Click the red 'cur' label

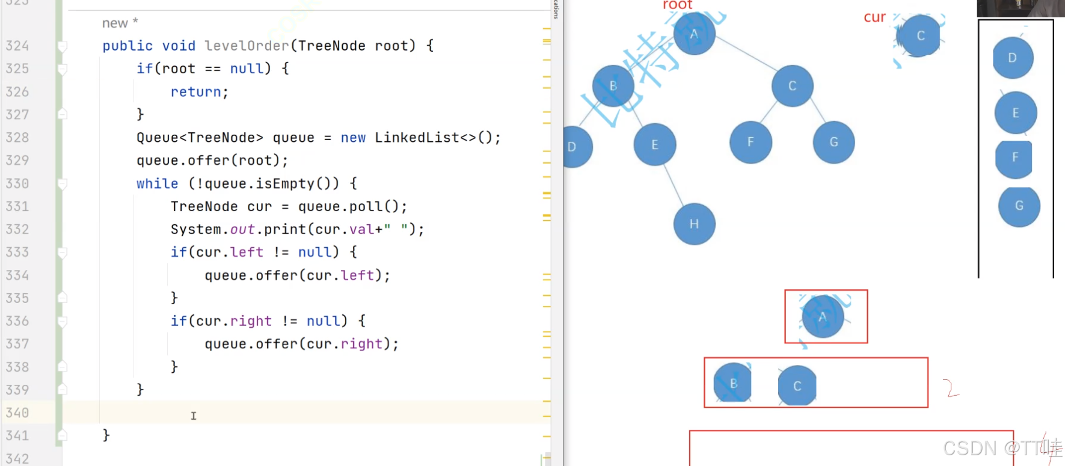874,17
